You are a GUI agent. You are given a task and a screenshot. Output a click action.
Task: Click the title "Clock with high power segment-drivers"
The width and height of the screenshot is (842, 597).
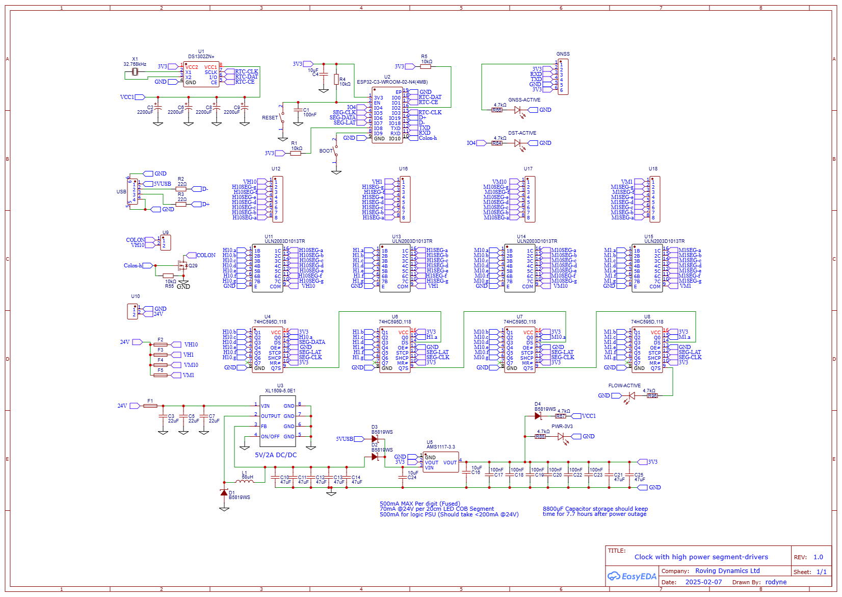coord(701,557)
